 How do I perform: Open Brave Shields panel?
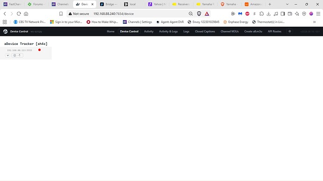[199, 14]
